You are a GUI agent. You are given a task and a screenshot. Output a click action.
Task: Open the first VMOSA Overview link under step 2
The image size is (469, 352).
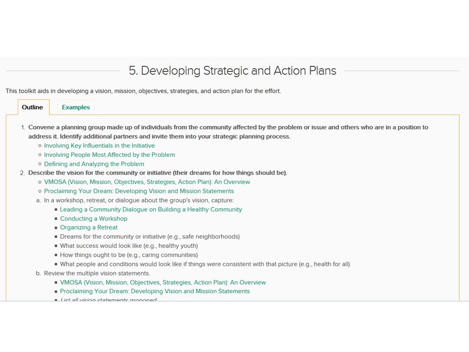(x=147, y=182)
